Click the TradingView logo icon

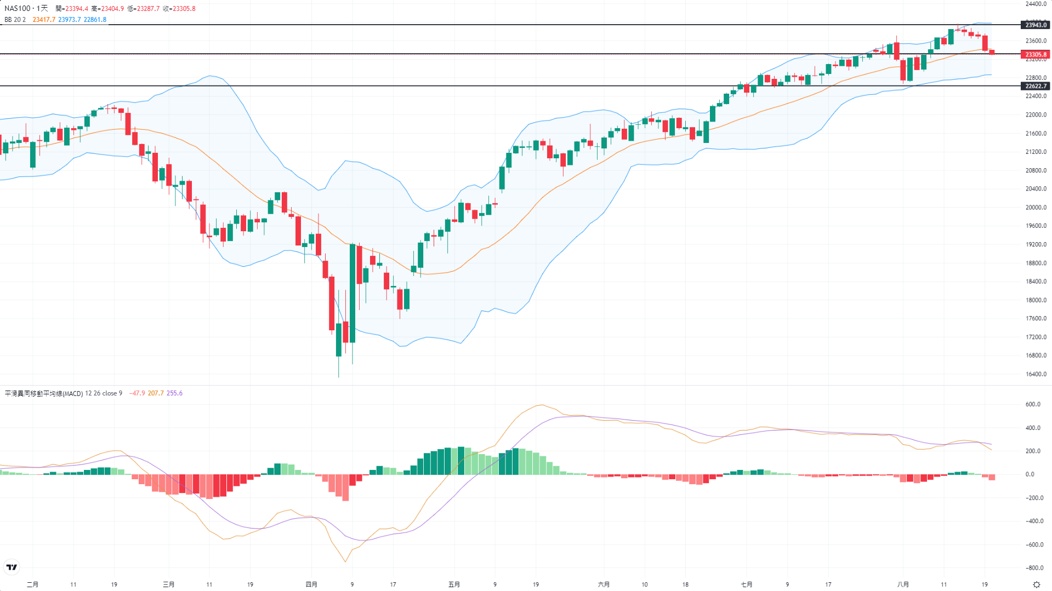(12, 567)
